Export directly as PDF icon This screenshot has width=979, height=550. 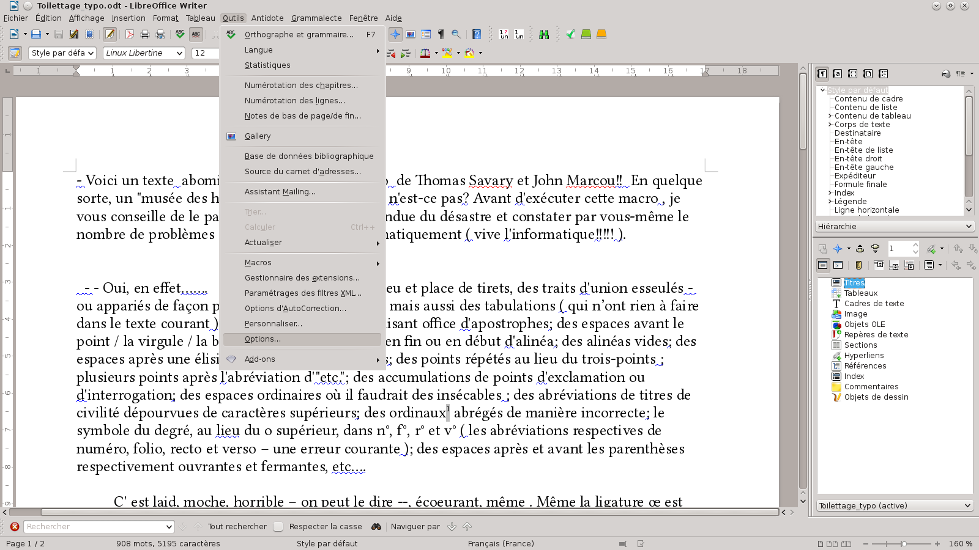[130, 34]
